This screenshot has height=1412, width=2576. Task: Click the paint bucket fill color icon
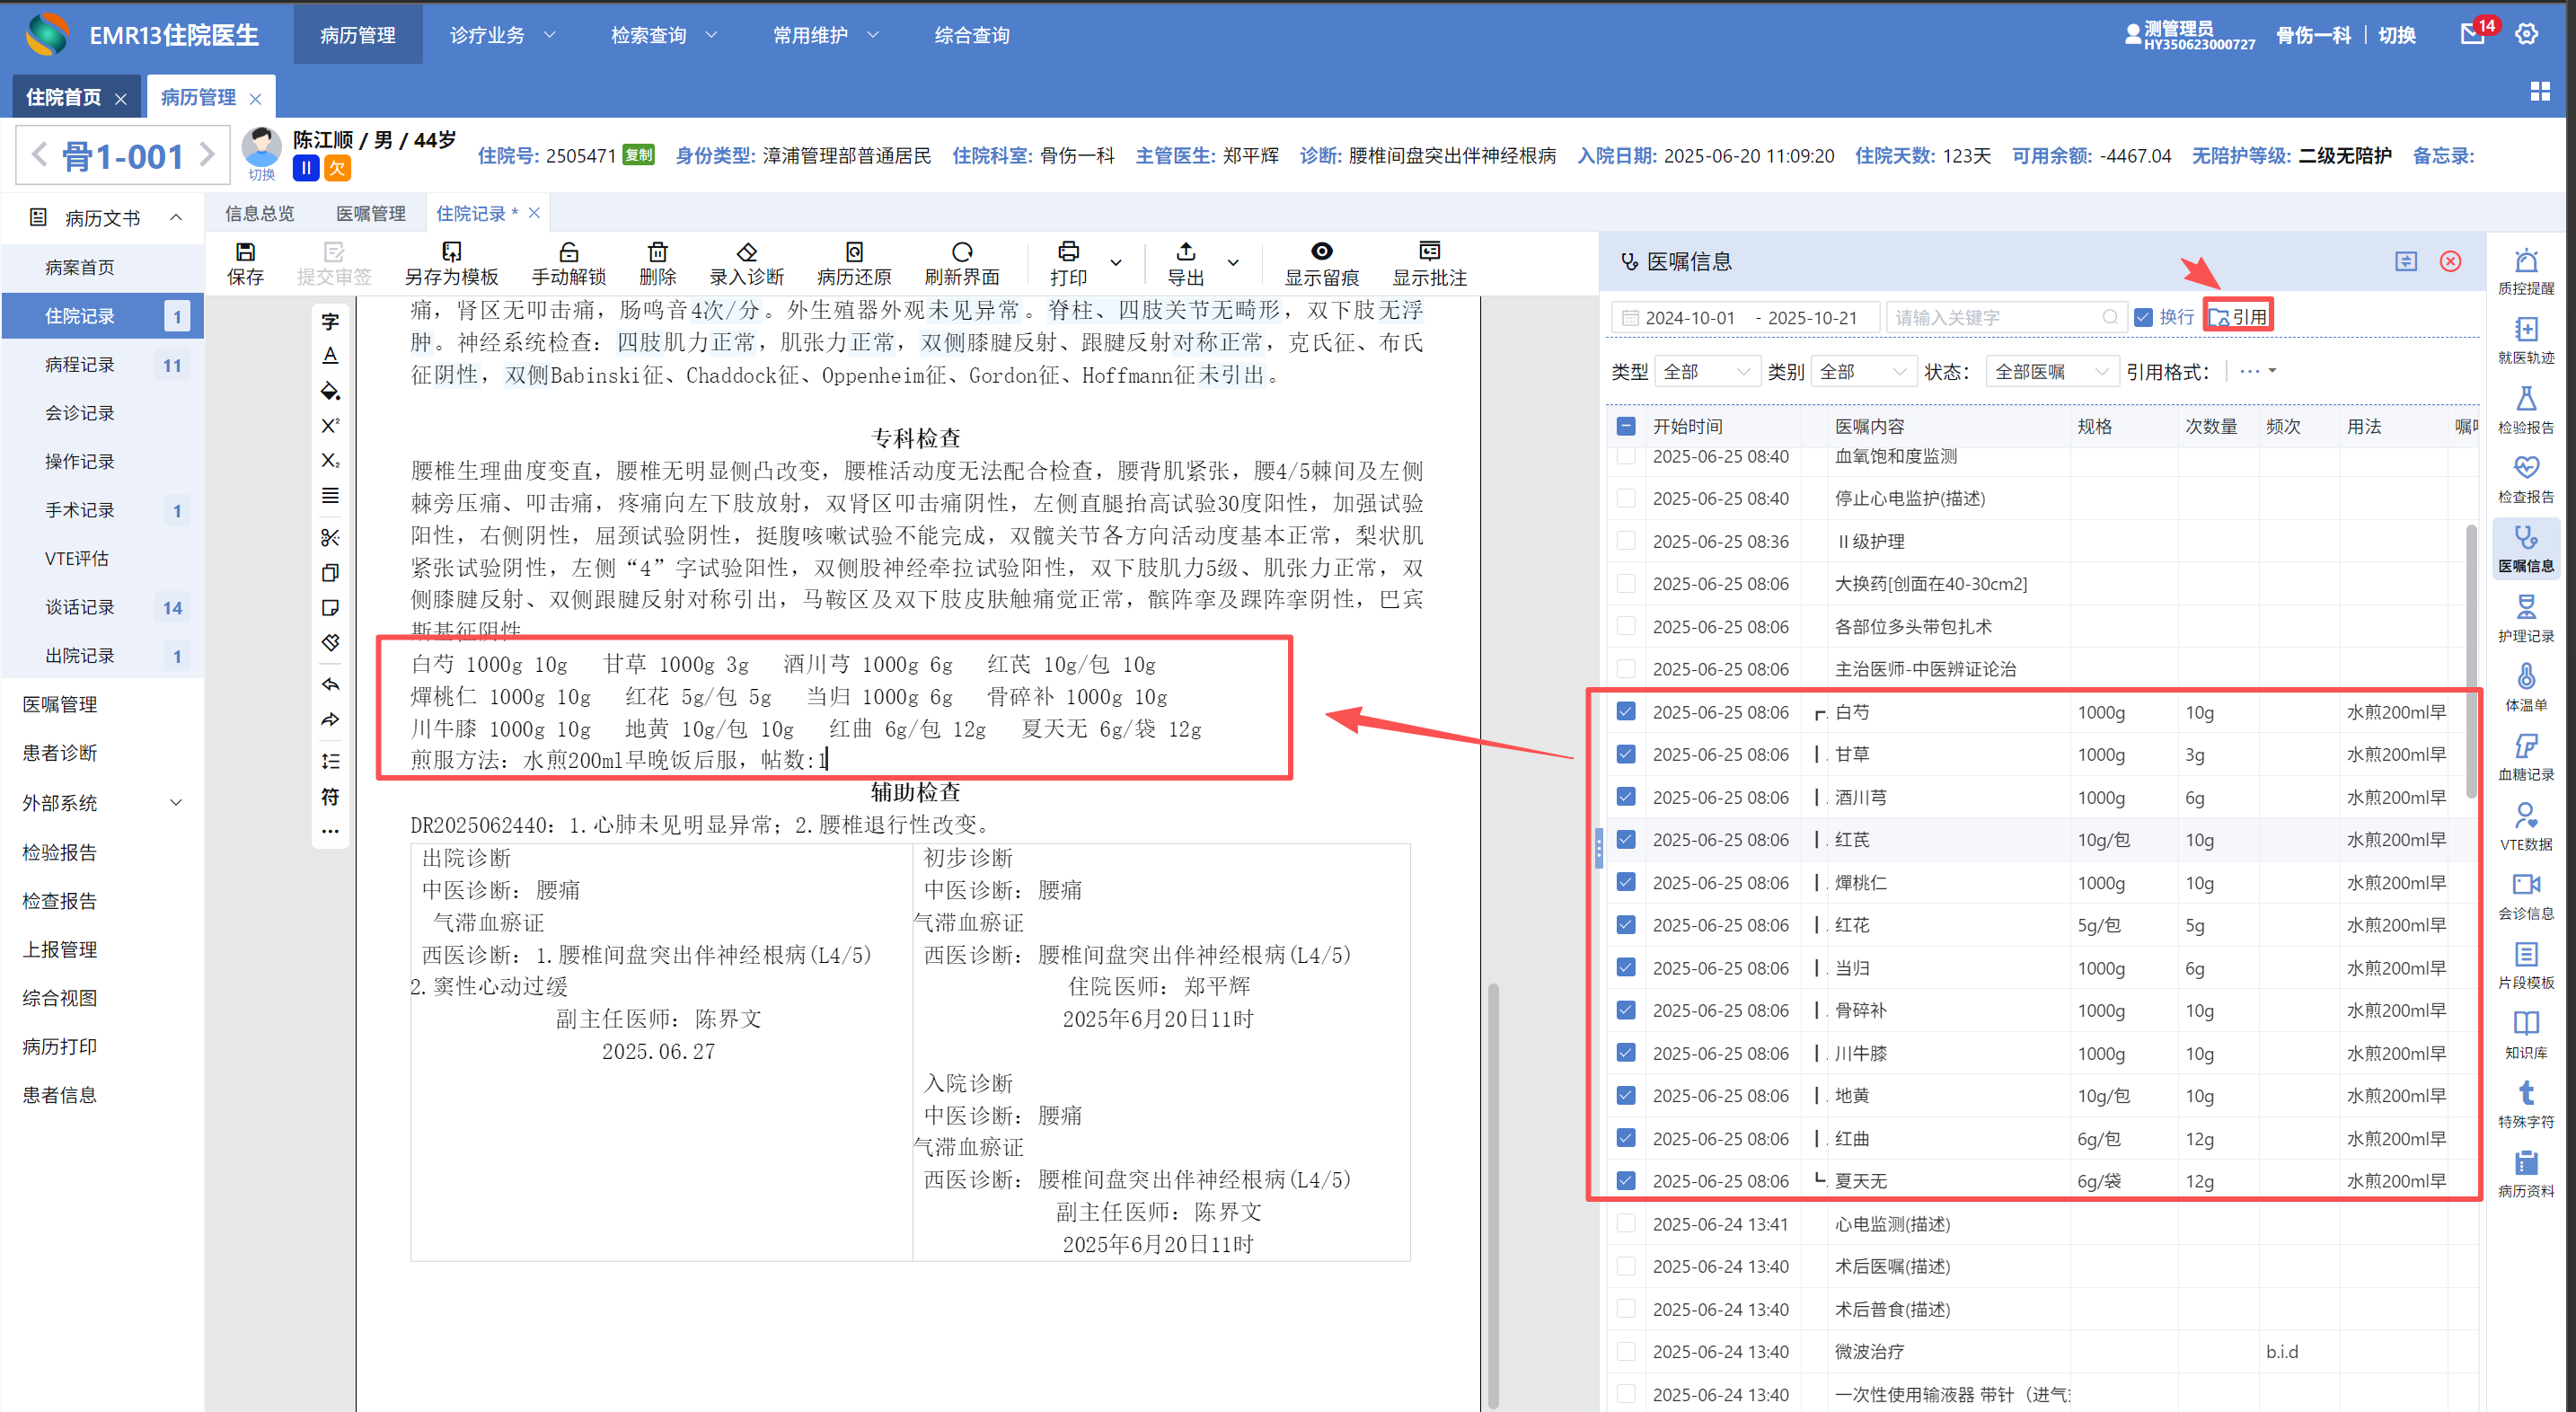[x=330, y=391]
